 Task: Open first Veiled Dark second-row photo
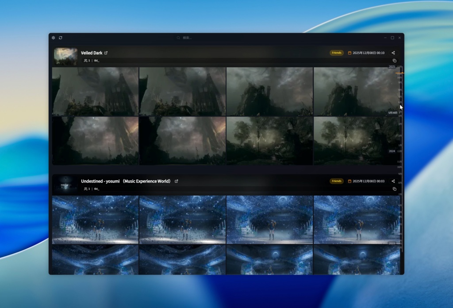[96, 141]
